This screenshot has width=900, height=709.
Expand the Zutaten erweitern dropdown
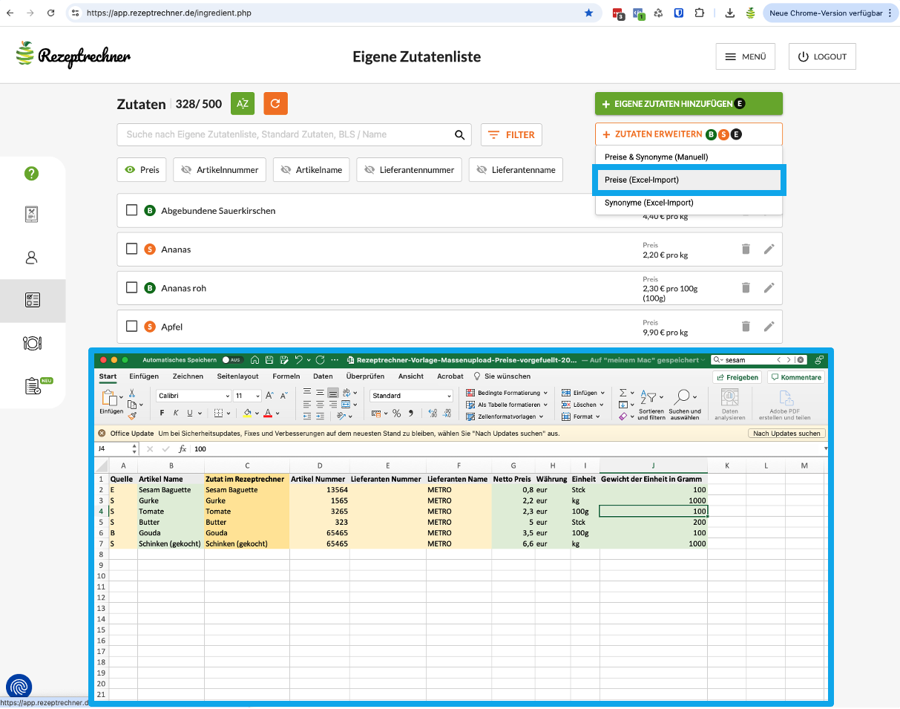(688, 134)
